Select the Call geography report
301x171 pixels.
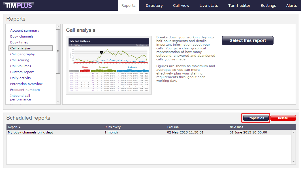click(23, 54)
